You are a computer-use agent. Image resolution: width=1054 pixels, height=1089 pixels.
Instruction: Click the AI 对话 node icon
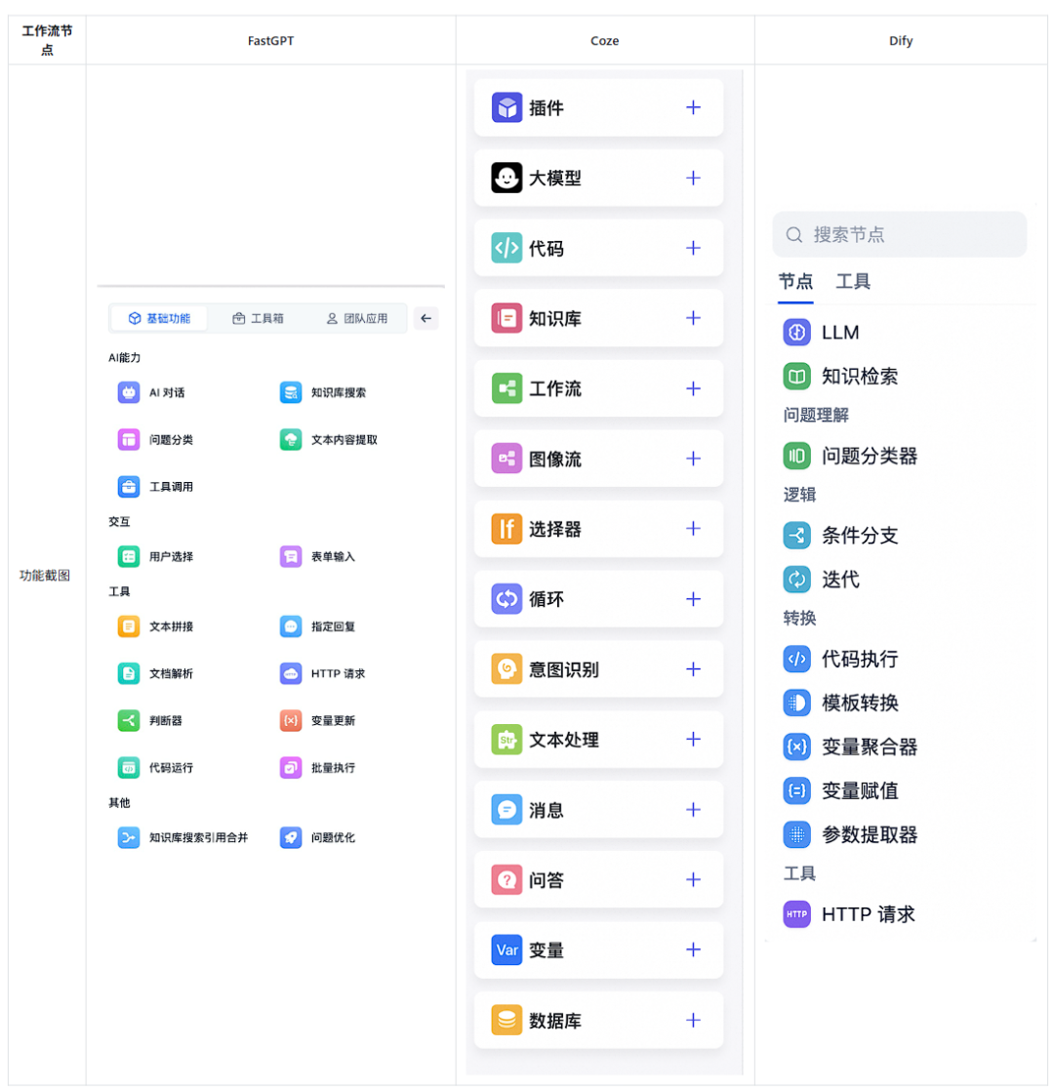click(x=129, y=392)
